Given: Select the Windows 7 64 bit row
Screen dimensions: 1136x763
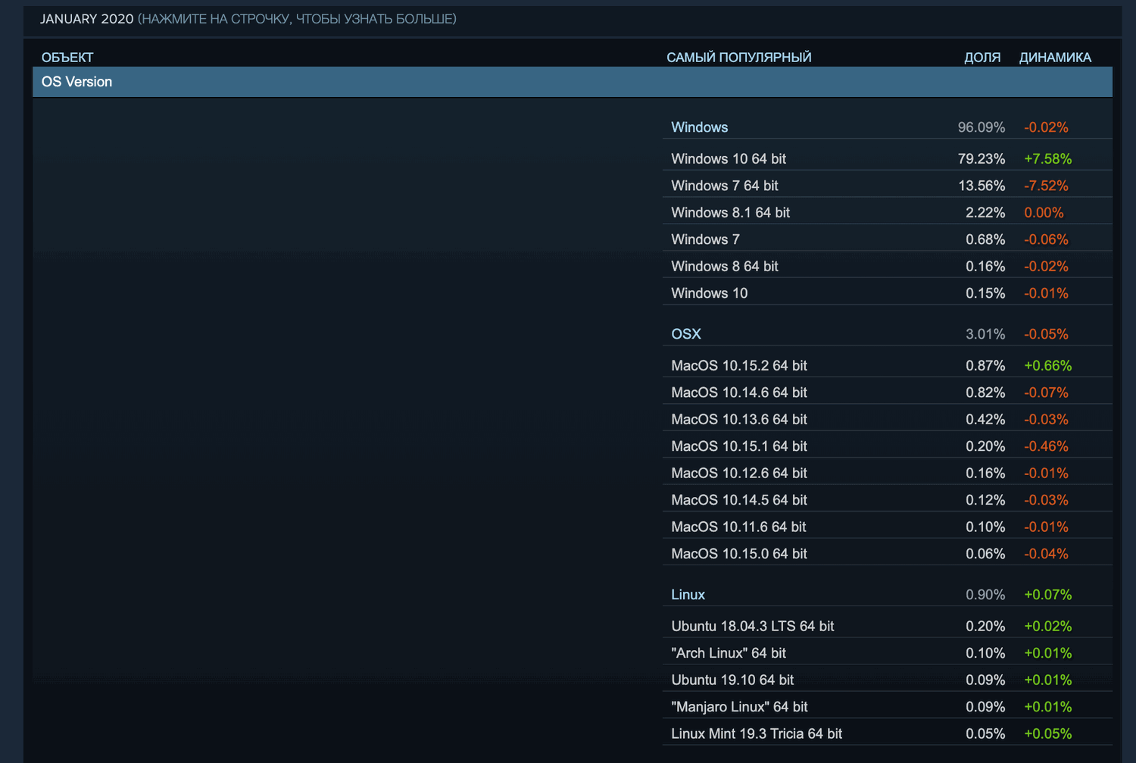Looking at the screenshot, I should 724,185.
